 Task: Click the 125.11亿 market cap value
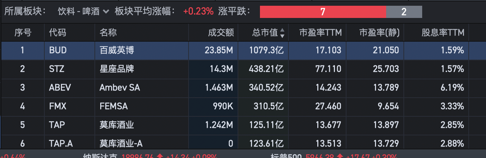[266, 125]
